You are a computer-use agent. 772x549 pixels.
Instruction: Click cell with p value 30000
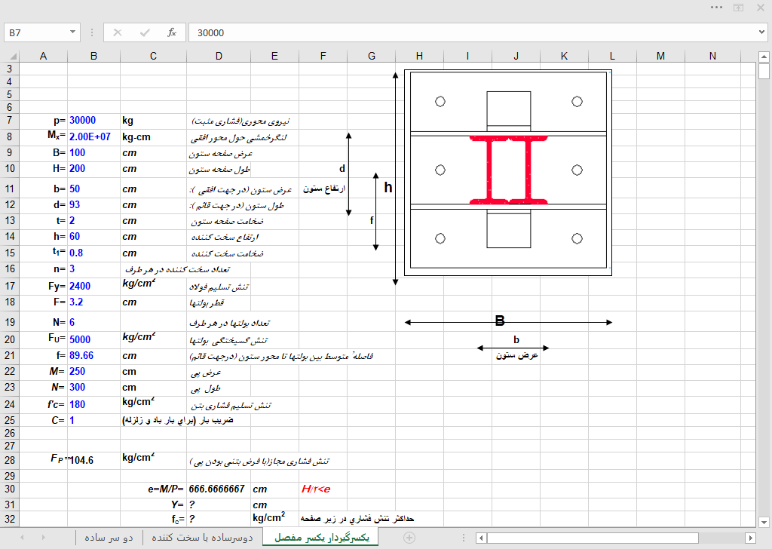(x=93, y=121)
